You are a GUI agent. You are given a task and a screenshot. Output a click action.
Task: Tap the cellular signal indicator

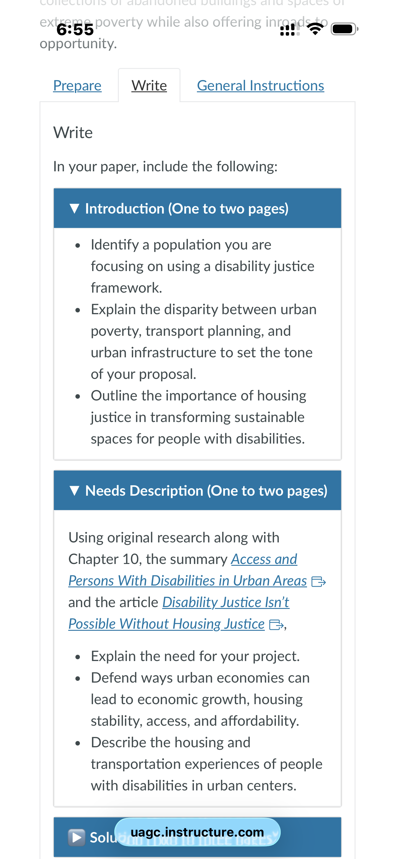coord(290,29)
